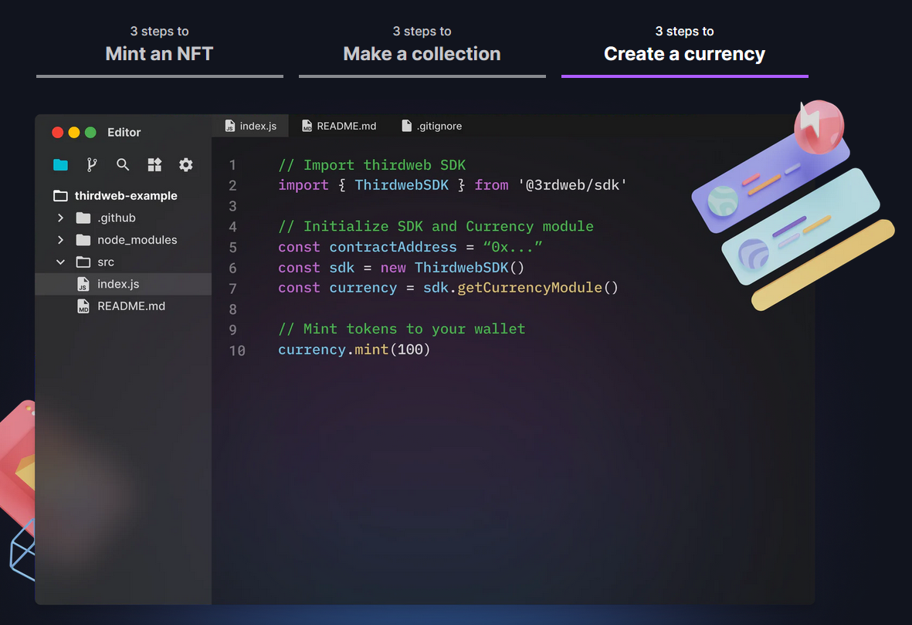Open the Extensions icon in sidebar
Image resolution: width=912 pixels, height=625 pixels.
click(x=154, y=164)
